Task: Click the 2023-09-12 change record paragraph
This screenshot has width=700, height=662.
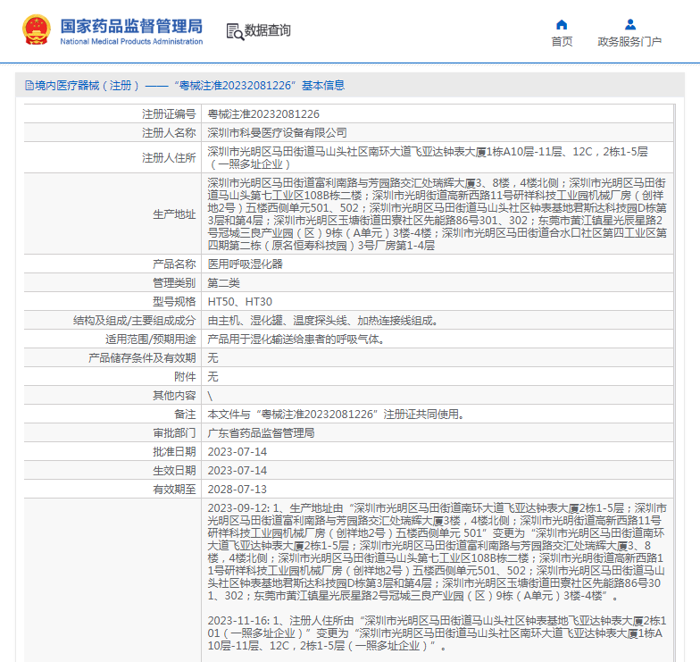Action: (437, 552)
